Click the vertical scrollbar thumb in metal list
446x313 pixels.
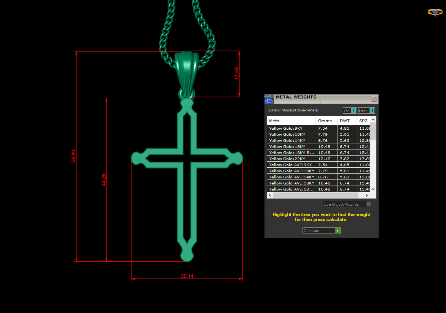[x=373, y=131]
